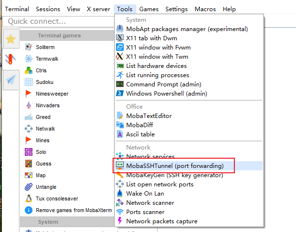The width and height of the screenshot is (296, 232).
Task: Open the Terminal menu
Action: (17, 9)
